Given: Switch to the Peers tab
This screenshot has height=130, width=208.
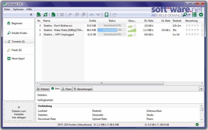Looking at the screenshot, I should [67, 89].
